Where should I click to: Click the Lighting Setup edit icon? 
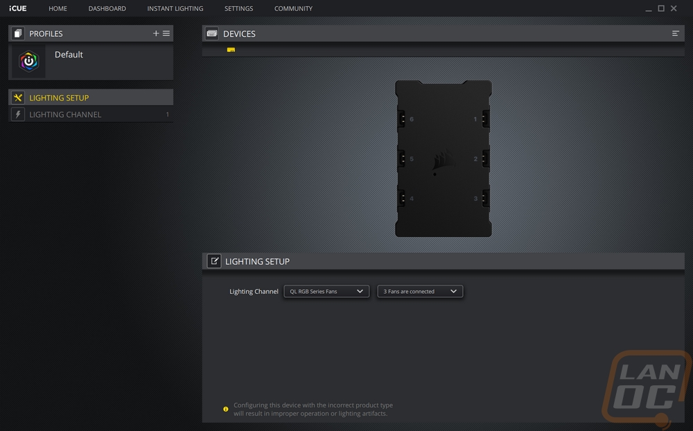[x=214, y=261]
